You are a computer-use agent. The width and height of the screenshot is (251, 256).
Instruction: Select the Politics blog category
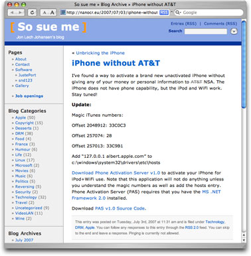click(x=22, y=181)
